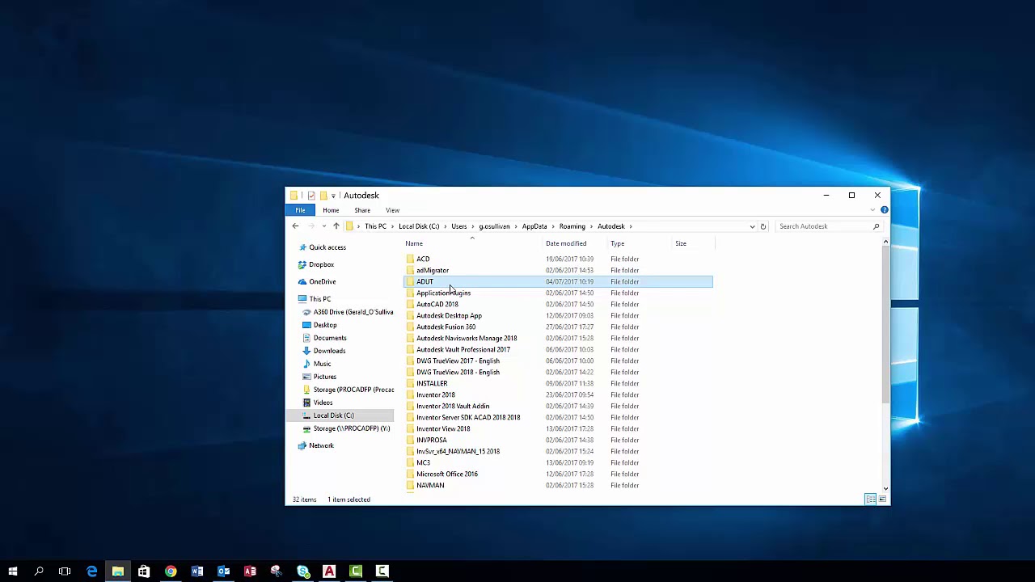
Task: Go up one folder level arrow
Action: coord(336,226)
